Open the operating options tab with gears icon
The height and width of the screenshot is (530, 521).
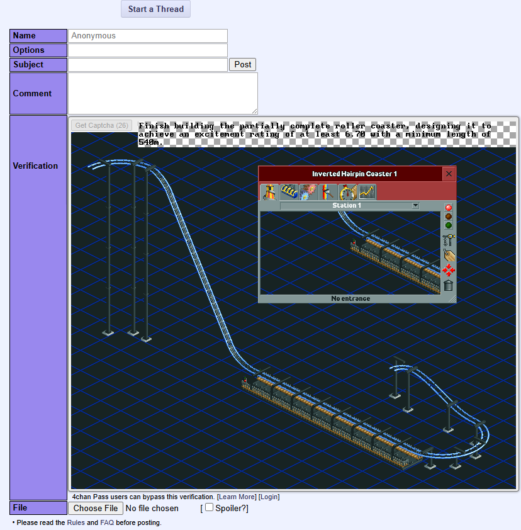pos(308,192)
